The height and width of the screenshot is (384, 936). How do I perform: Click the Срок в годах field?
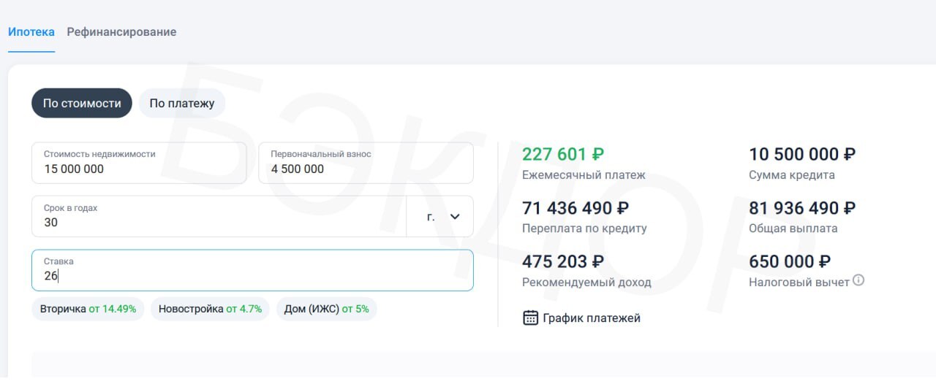click(218, 216)
